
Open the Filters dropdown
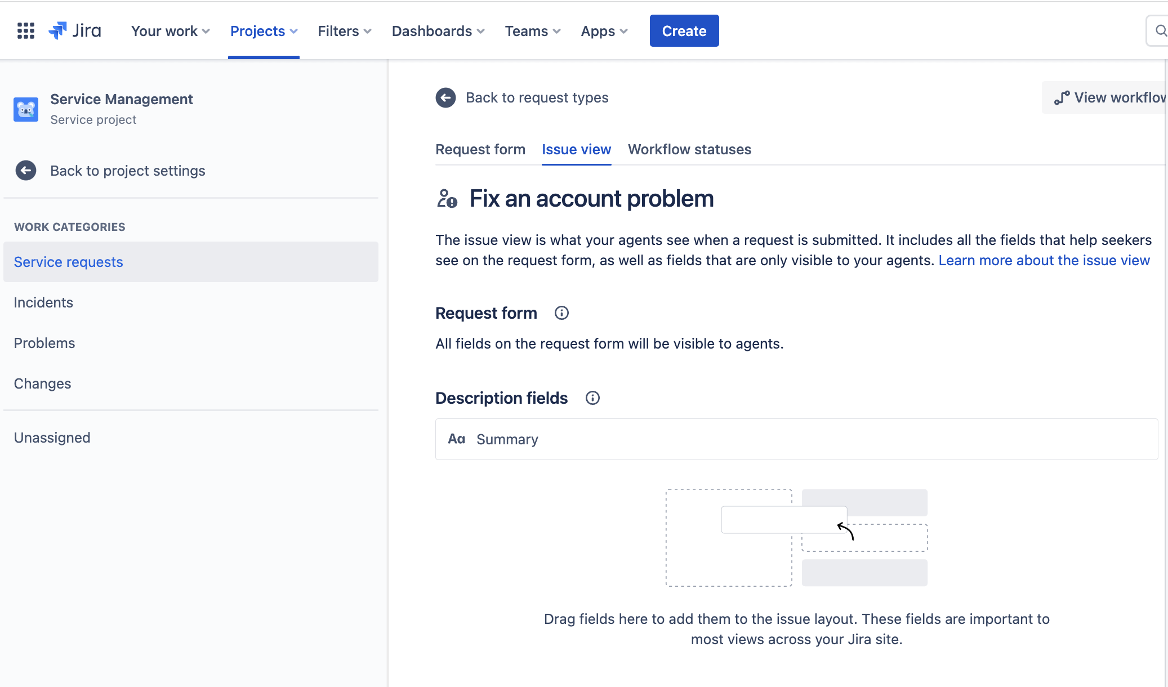pos(345,31)
